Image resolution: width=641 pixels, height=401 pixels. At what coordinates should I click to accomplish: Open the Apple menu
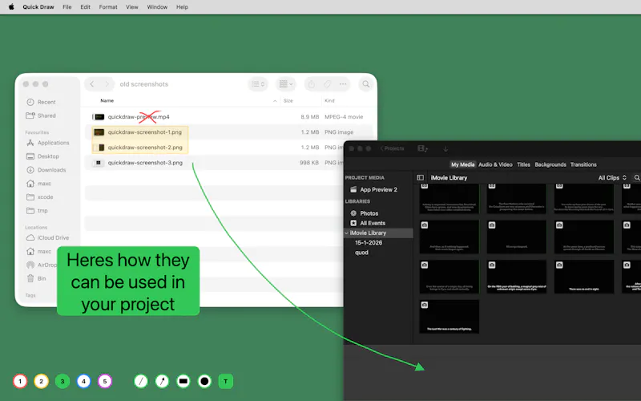pyautogui.click(x=11, y=7)
